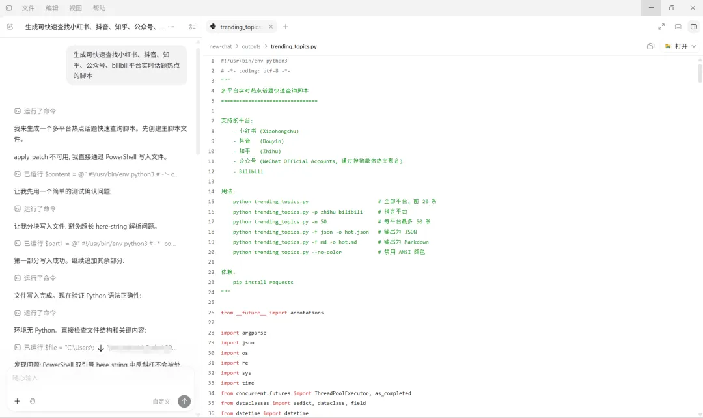Click the hand icon in the input box
Viewport: 703px width, 418px height.
point(33,402)
